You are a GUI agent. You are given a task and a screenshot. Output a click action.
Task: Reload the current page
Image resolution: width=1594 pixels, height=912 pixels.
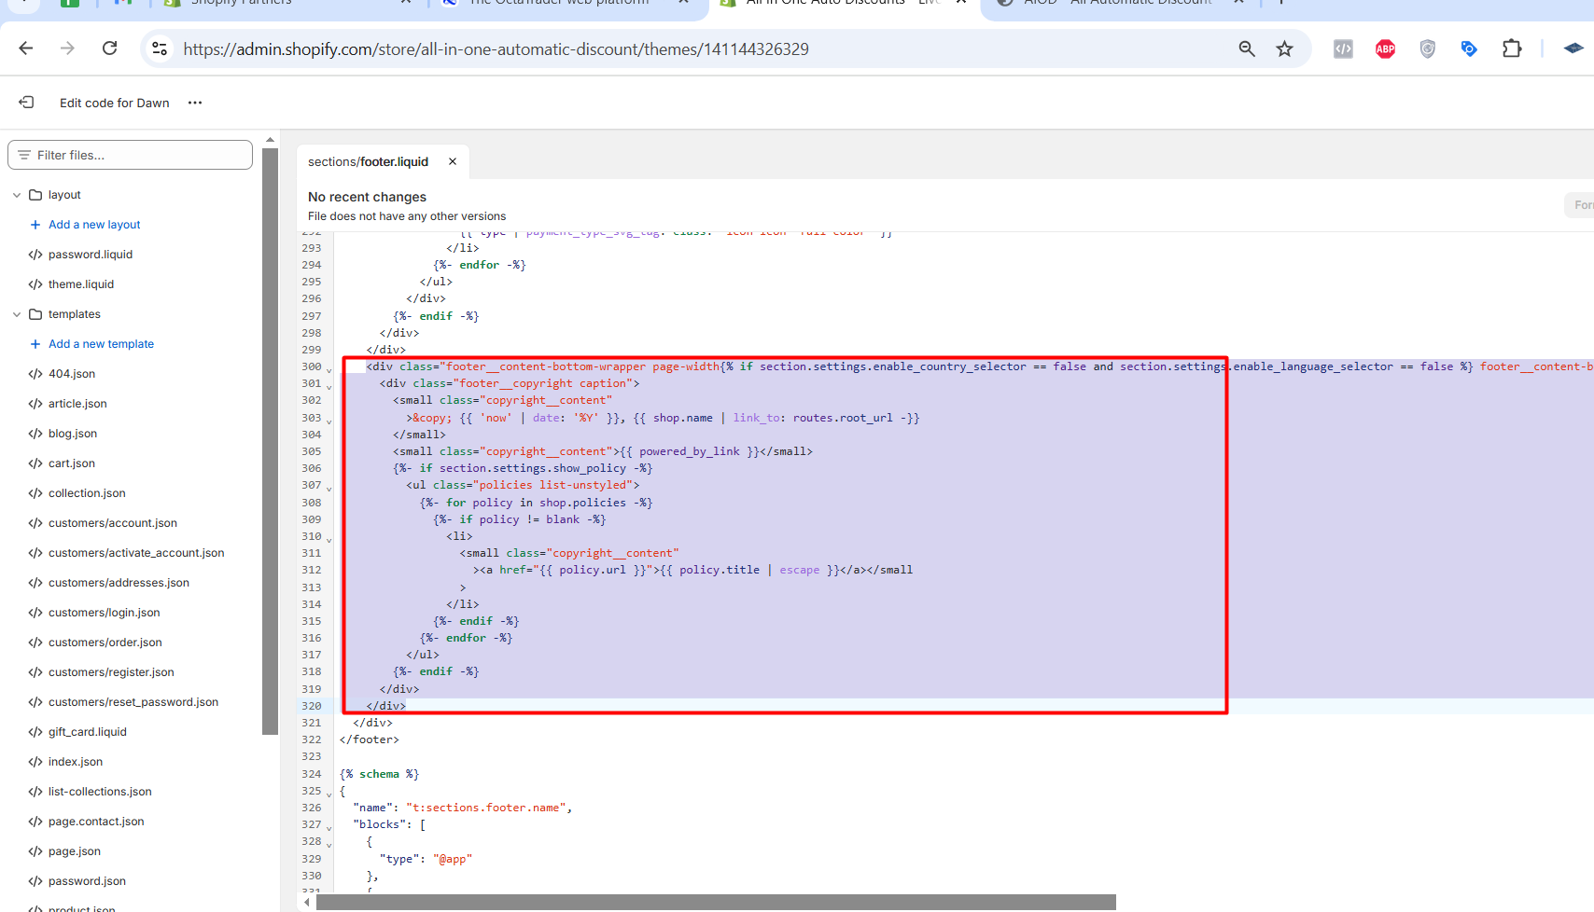click(x=109, y=48)
